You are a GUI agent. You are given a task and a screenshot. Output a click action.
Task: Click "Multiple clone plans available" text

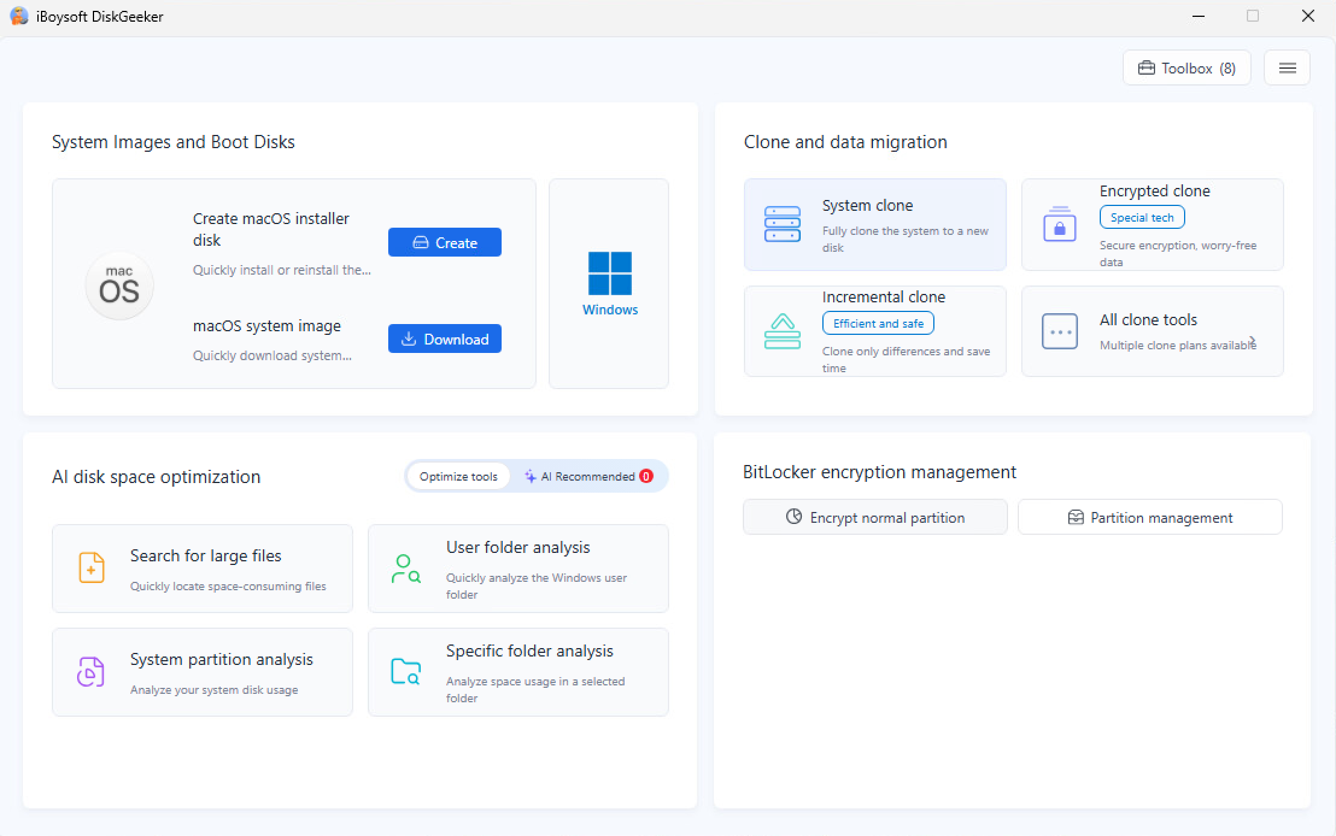point(1178,345)
